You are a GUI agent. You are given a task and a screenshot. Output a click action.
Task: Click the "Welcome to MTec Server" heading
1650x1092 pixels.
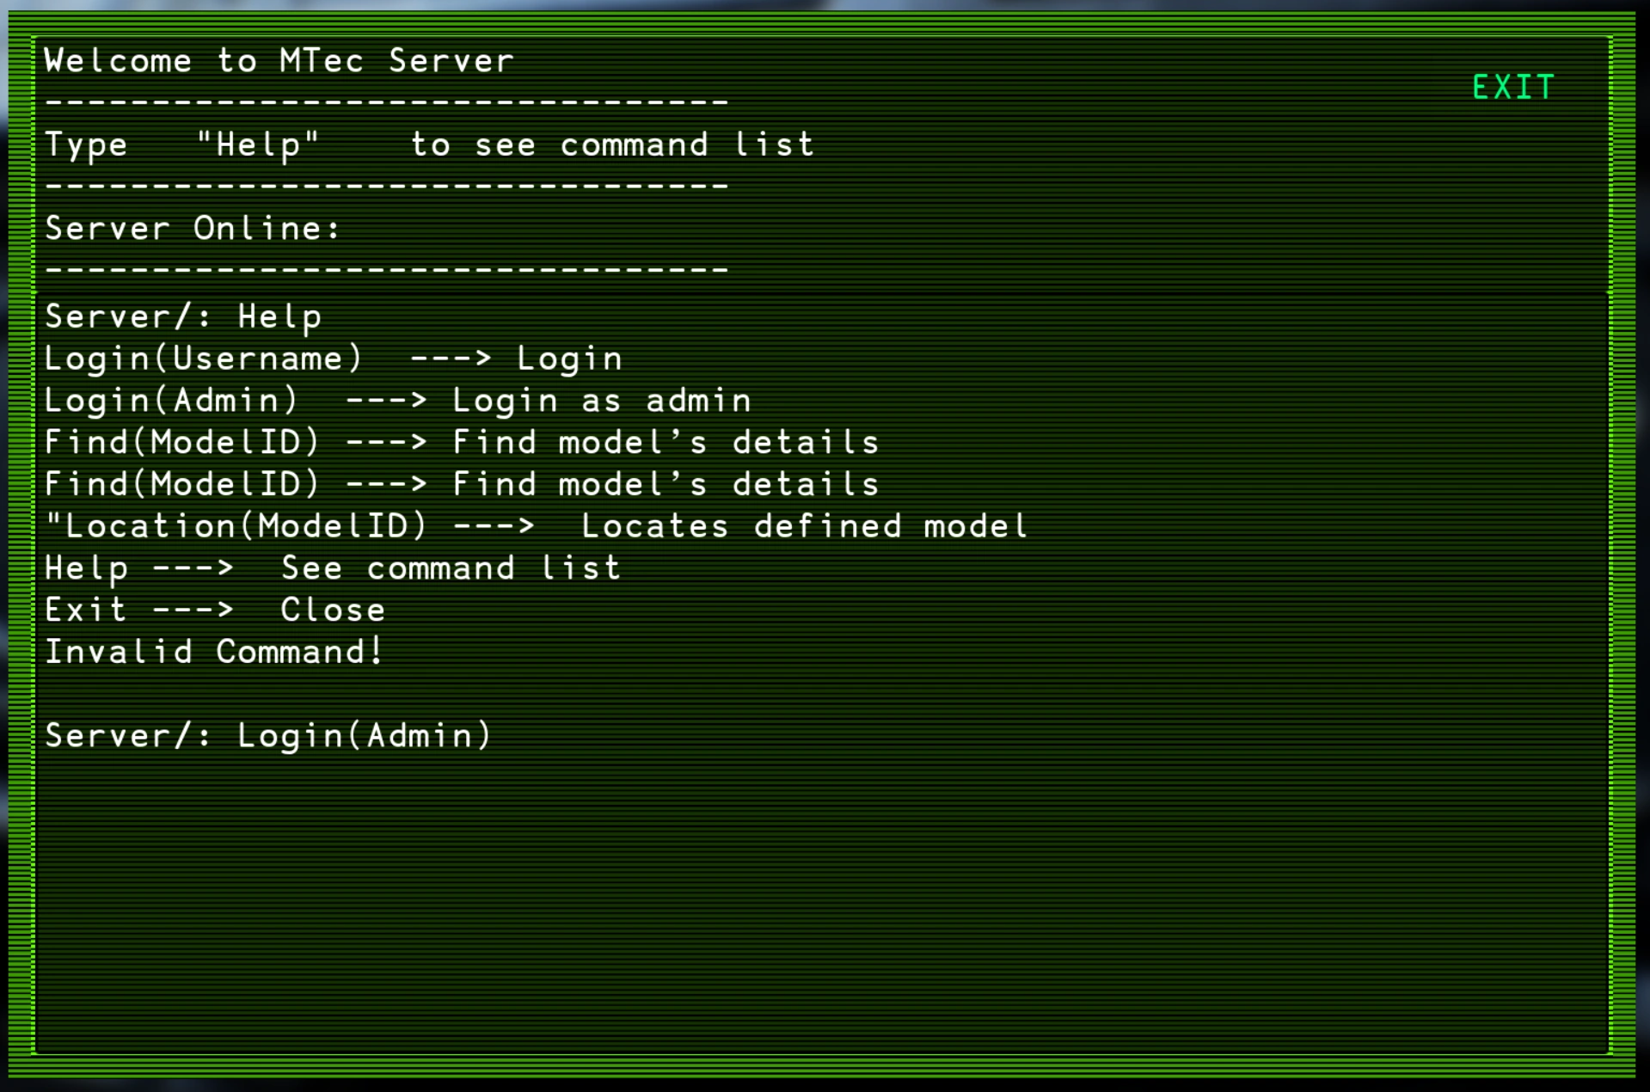pyautogui.click(x=279, y=61)
